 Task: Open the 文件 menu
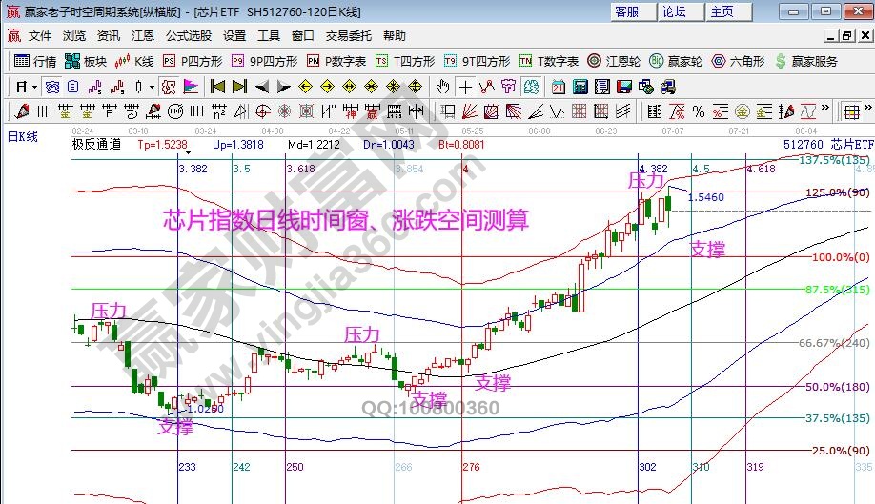[40, 36]
